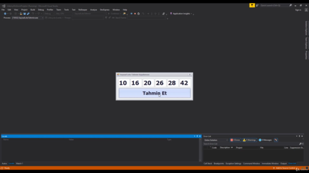
Task: Save All files icon
Action: point(28,14)
